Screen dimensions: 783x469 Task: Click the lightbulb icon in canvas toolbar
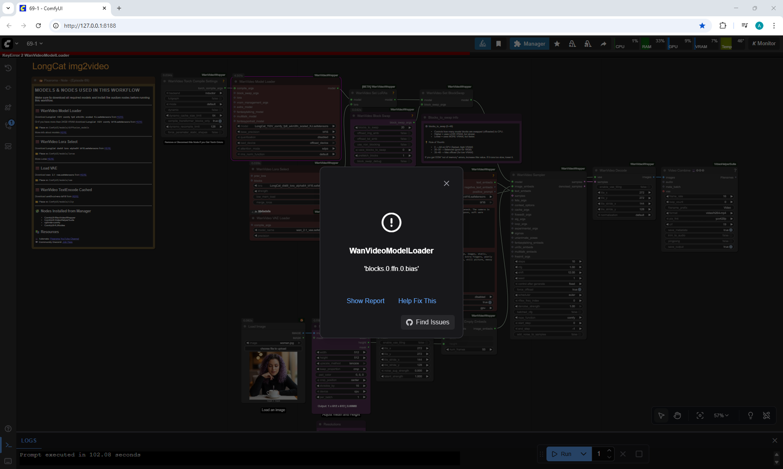(750, 415)
